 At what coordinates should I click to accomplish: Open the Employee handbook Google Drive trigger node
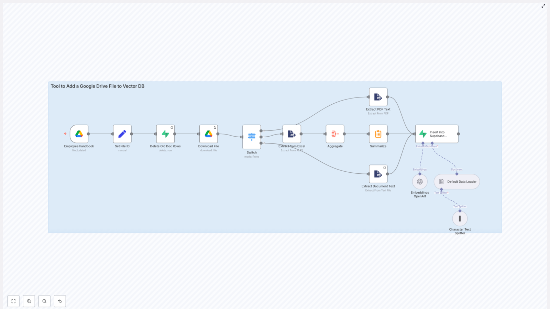(x=79, y=134)
